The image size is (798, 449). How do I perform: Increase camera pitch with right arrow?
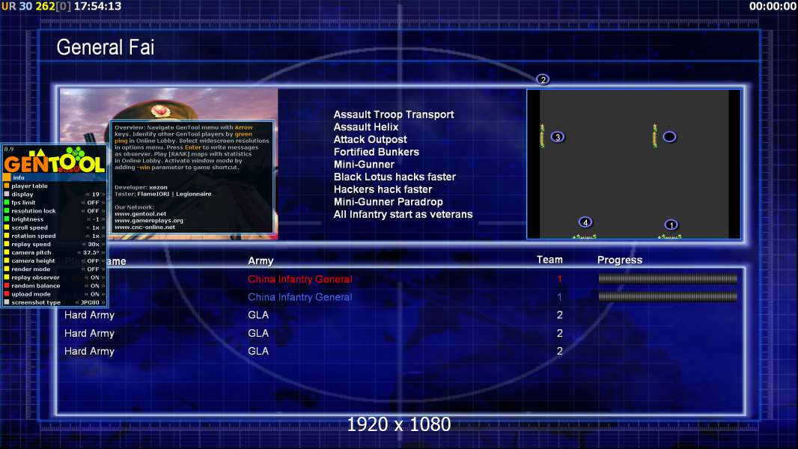pos(103,252)
